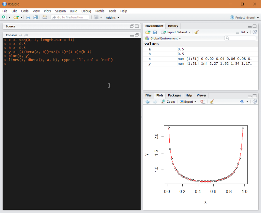
Task: Minimize the Console pane
Action: coord(132,35)
